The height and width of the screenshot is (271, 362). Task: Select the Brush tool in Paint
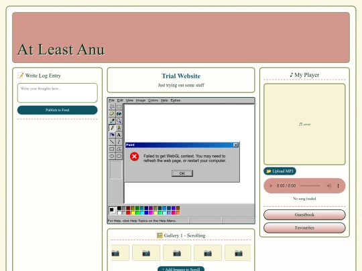[x=119, y=128]
